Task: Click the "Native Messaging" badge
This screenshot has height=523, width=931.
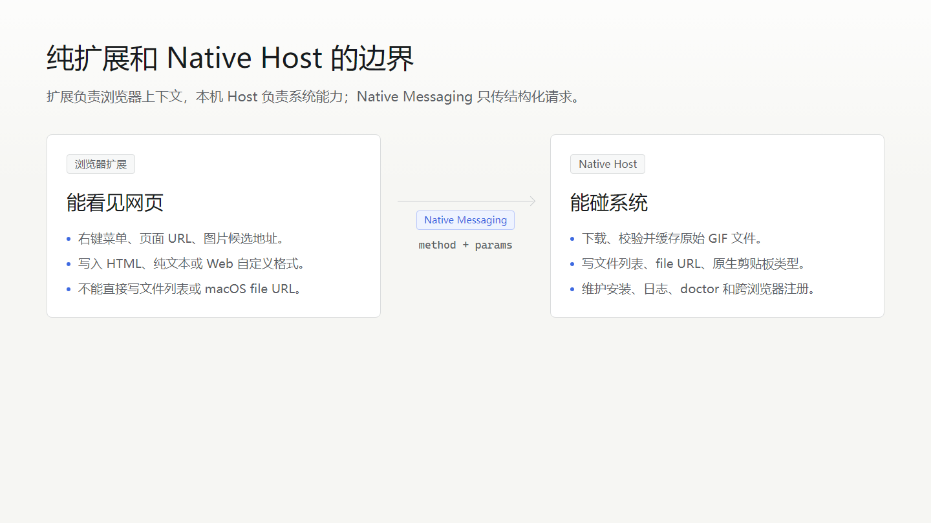Action: point(465,220)
